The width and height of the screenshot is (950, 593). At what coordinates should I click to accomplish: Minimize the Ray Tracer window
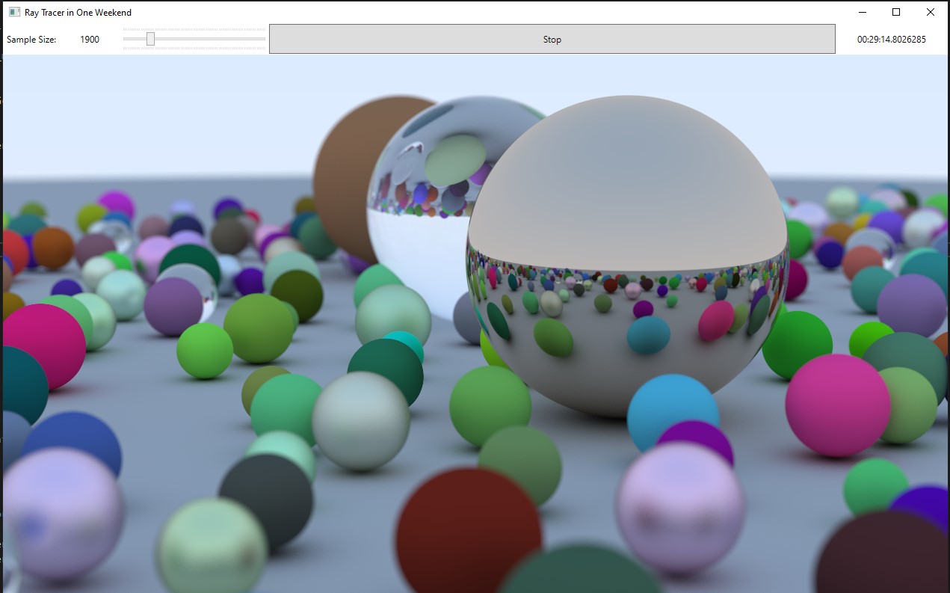(x=862, y=12)
